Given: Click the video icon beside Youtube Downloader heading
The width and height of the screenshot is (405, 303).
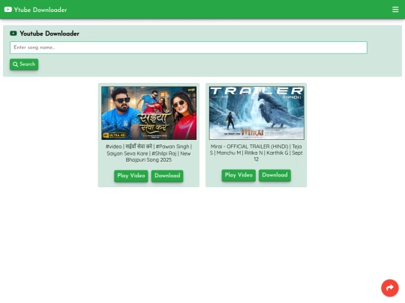Looking at the screenshot, I should click(x=13, y=33).
